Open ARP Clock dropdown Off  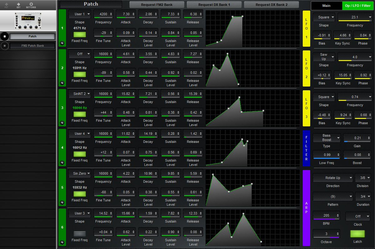point(358,216)
